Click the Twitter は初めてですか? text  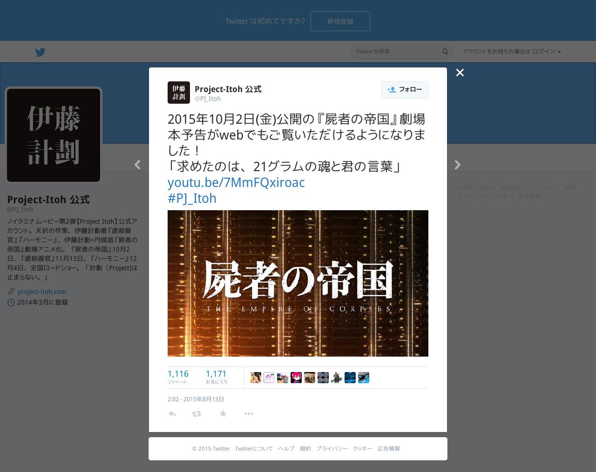coord(265,21)
